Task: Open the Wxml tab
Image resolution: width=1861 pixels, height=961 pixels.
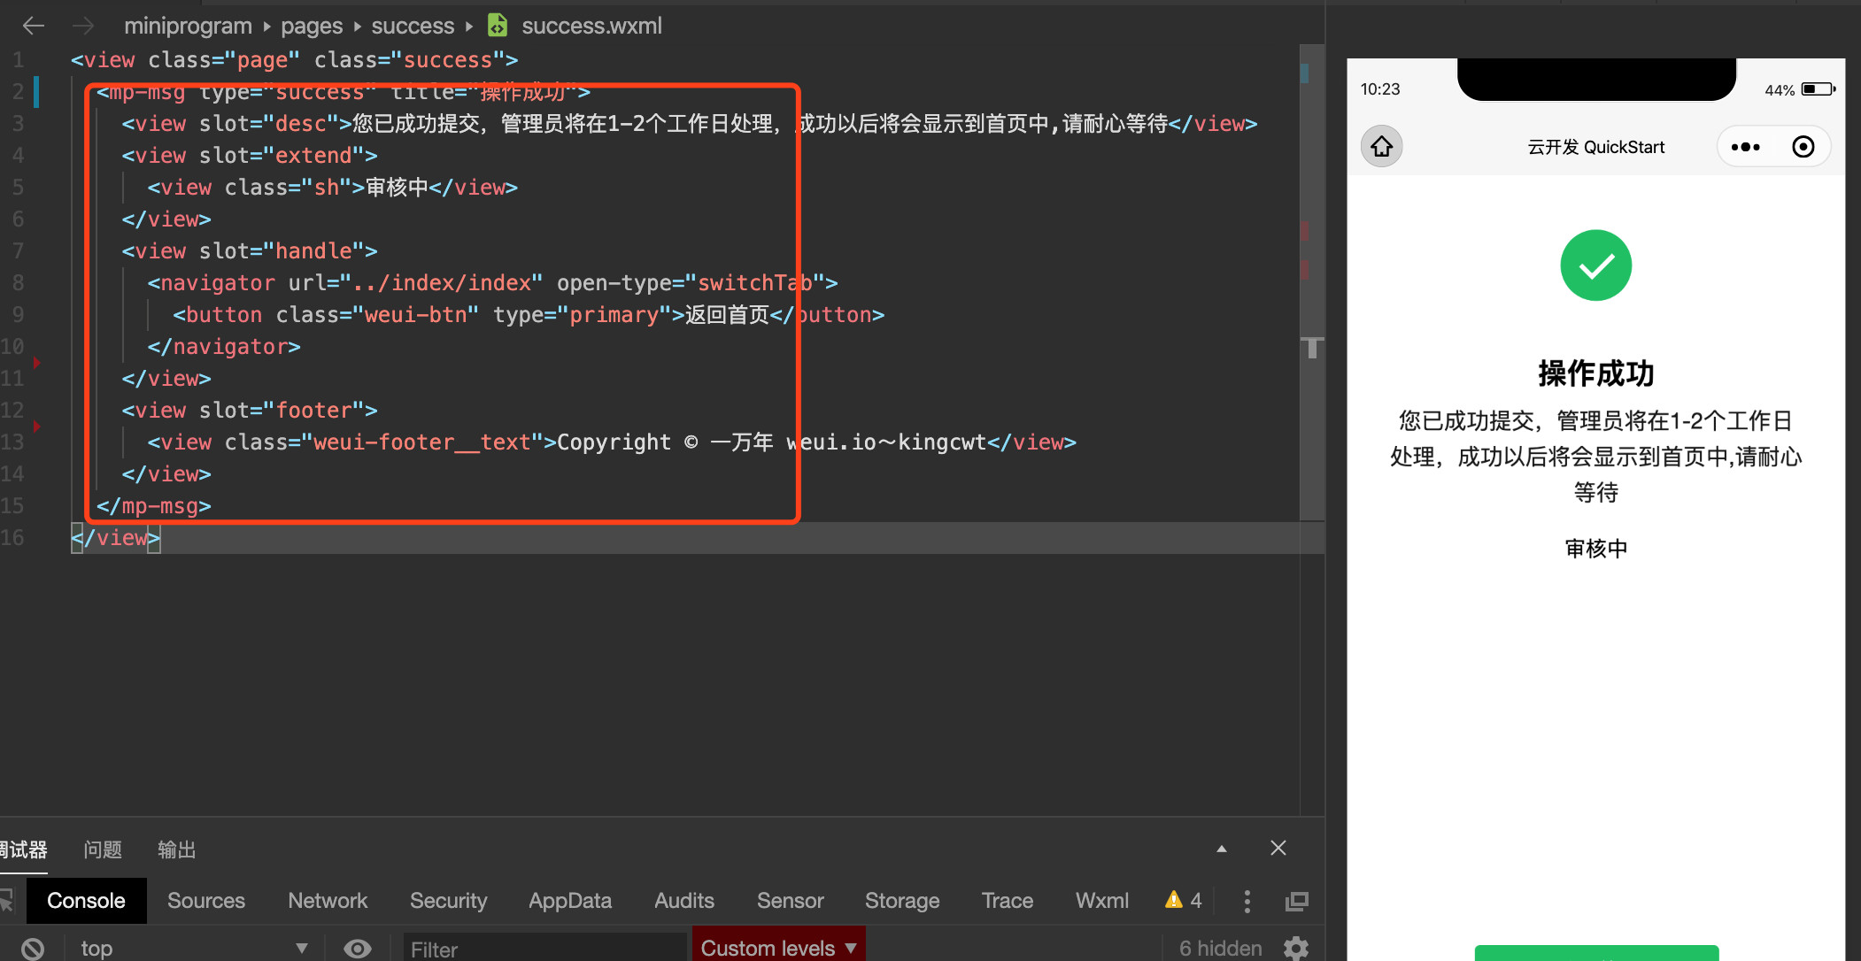Action: (x=1101, y=901)
